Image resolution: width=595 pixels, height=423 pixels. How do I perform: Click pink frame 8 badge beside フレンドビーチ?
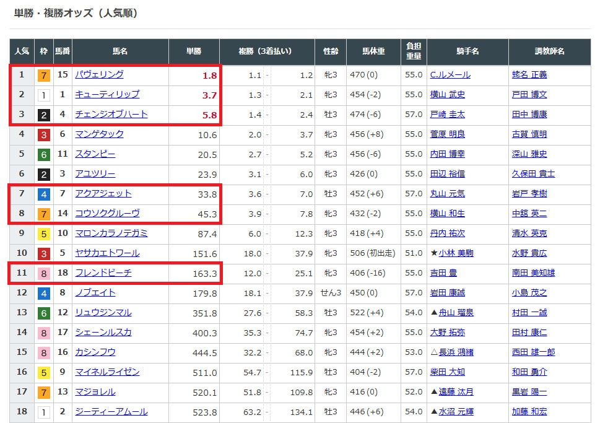click(43, 273)
